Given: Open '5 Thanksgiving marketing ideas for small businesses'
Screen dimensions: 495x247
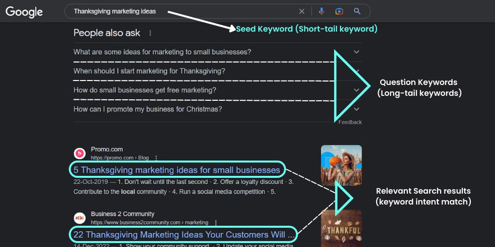Looking at the screenshot, I should [x=177, y=170].
